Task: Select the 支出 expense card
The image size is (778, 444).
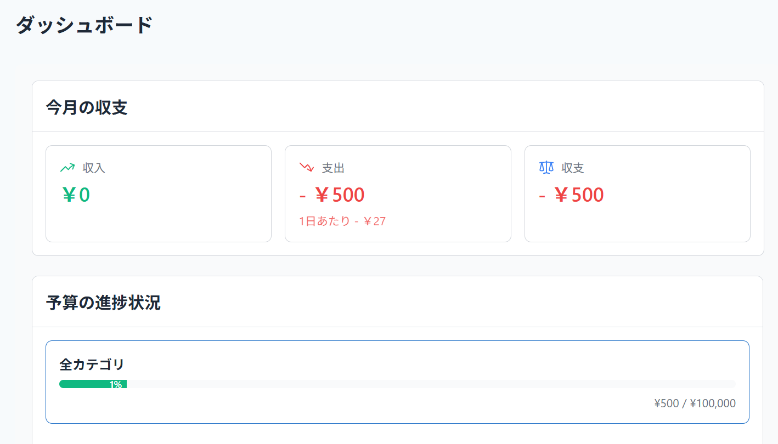Action: pyautogui.click(x=398, y=193)
